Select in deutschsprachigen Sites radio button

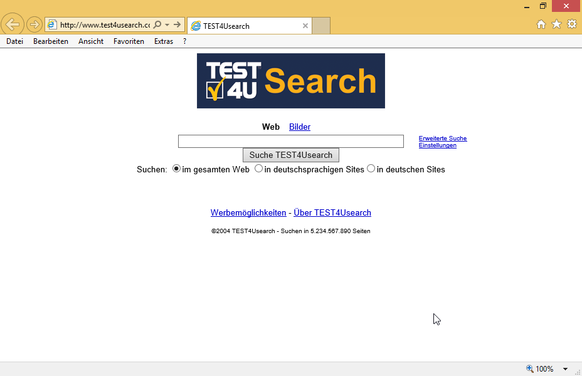pyautogui.click(x=258, y=169)
